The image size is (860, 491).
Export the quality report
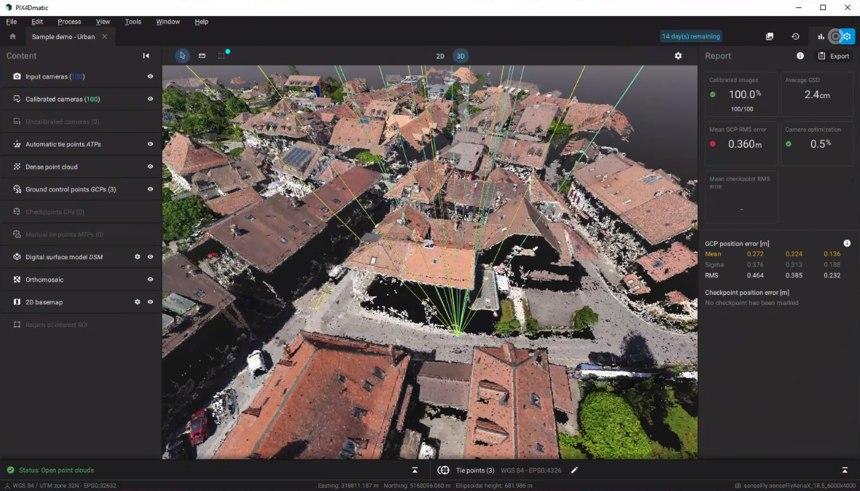click(x=833, y=56)
